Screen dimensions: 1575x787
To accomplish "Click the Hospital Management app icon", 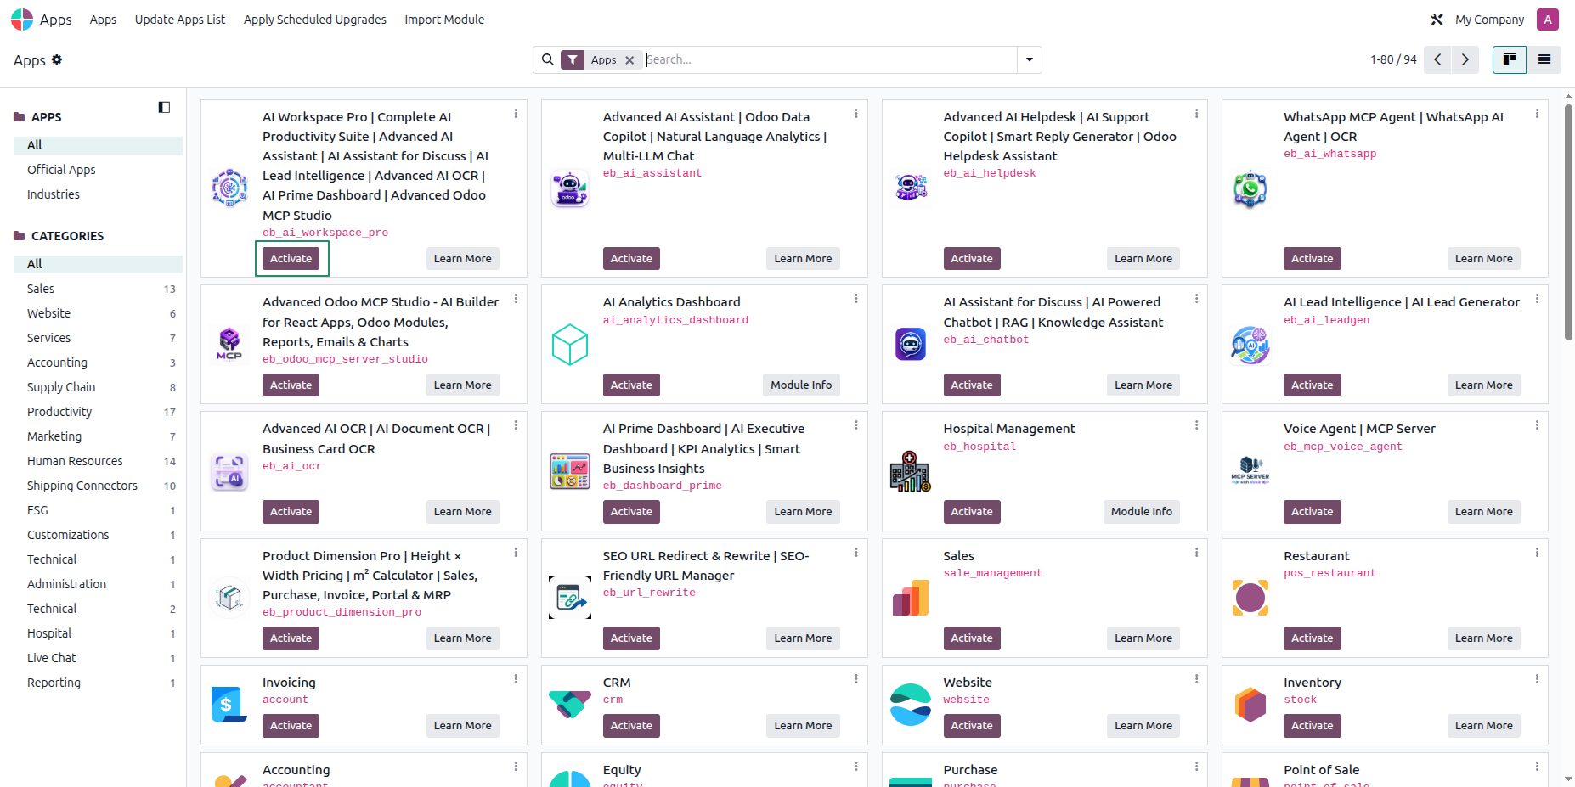I will tap(911, 471).
